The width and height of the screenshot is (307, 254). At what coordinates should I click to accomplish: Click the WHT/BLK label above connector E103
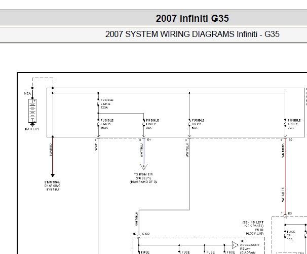[137, 219]
